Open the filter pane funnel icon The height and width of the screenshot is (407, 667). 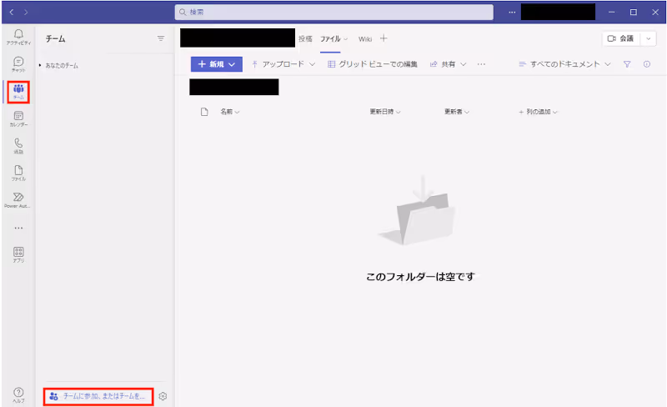click(x=627, y=64)
